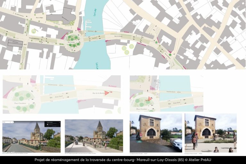Open the after rendering of the stone building
The image size is (246, 164).
(x=210, y=133)
